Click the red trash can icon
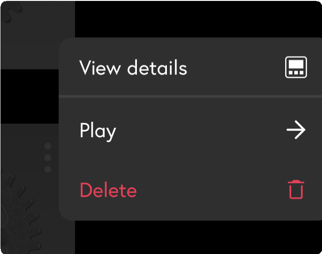The image size is (322, 254). click(296, 189)
